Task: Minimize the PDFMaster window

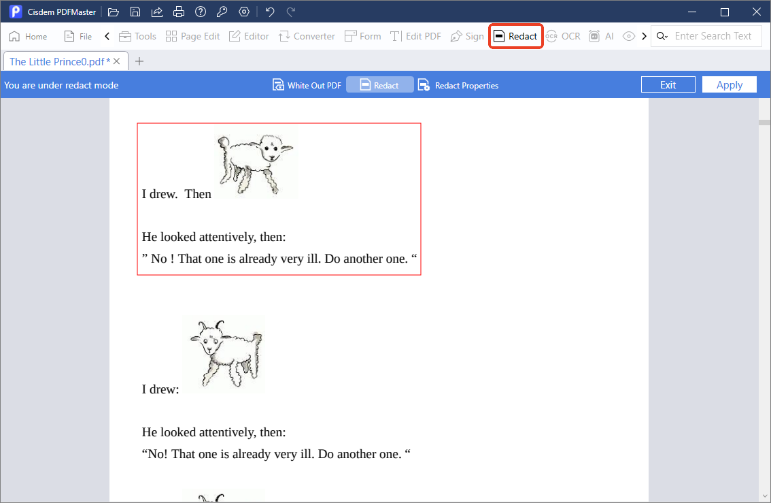Action: pos(692,12)
